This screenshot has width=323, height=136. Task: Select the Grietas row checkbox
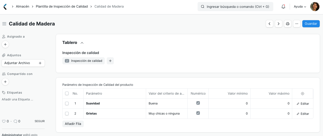click(x=67, y=114)
